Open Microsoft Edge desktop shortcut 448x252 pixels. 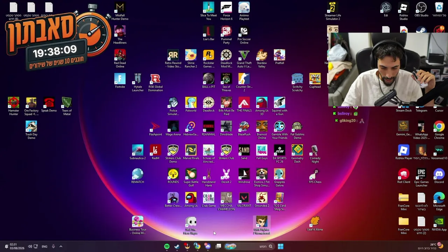point(439,202)
